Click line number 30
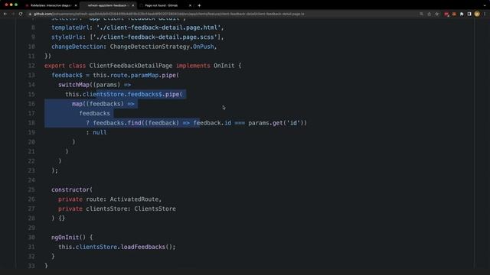Image resolution: width=490 pixels, height=275 pixels. [31, 238]
